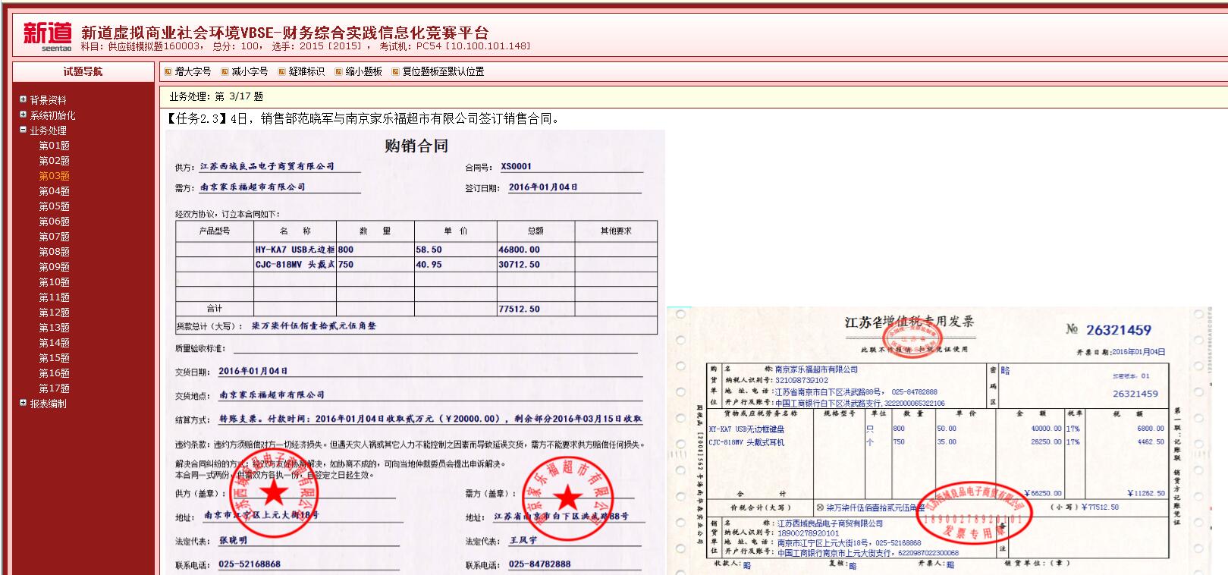The height and width of the screenshot is (575, 1228).
Task: Open the 购销合同 contract image
Action: pos(415,353)
